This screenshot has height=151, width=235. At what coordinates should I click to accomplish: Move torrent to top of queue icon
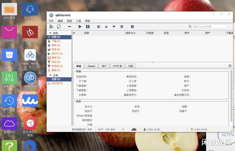[98, 27]
